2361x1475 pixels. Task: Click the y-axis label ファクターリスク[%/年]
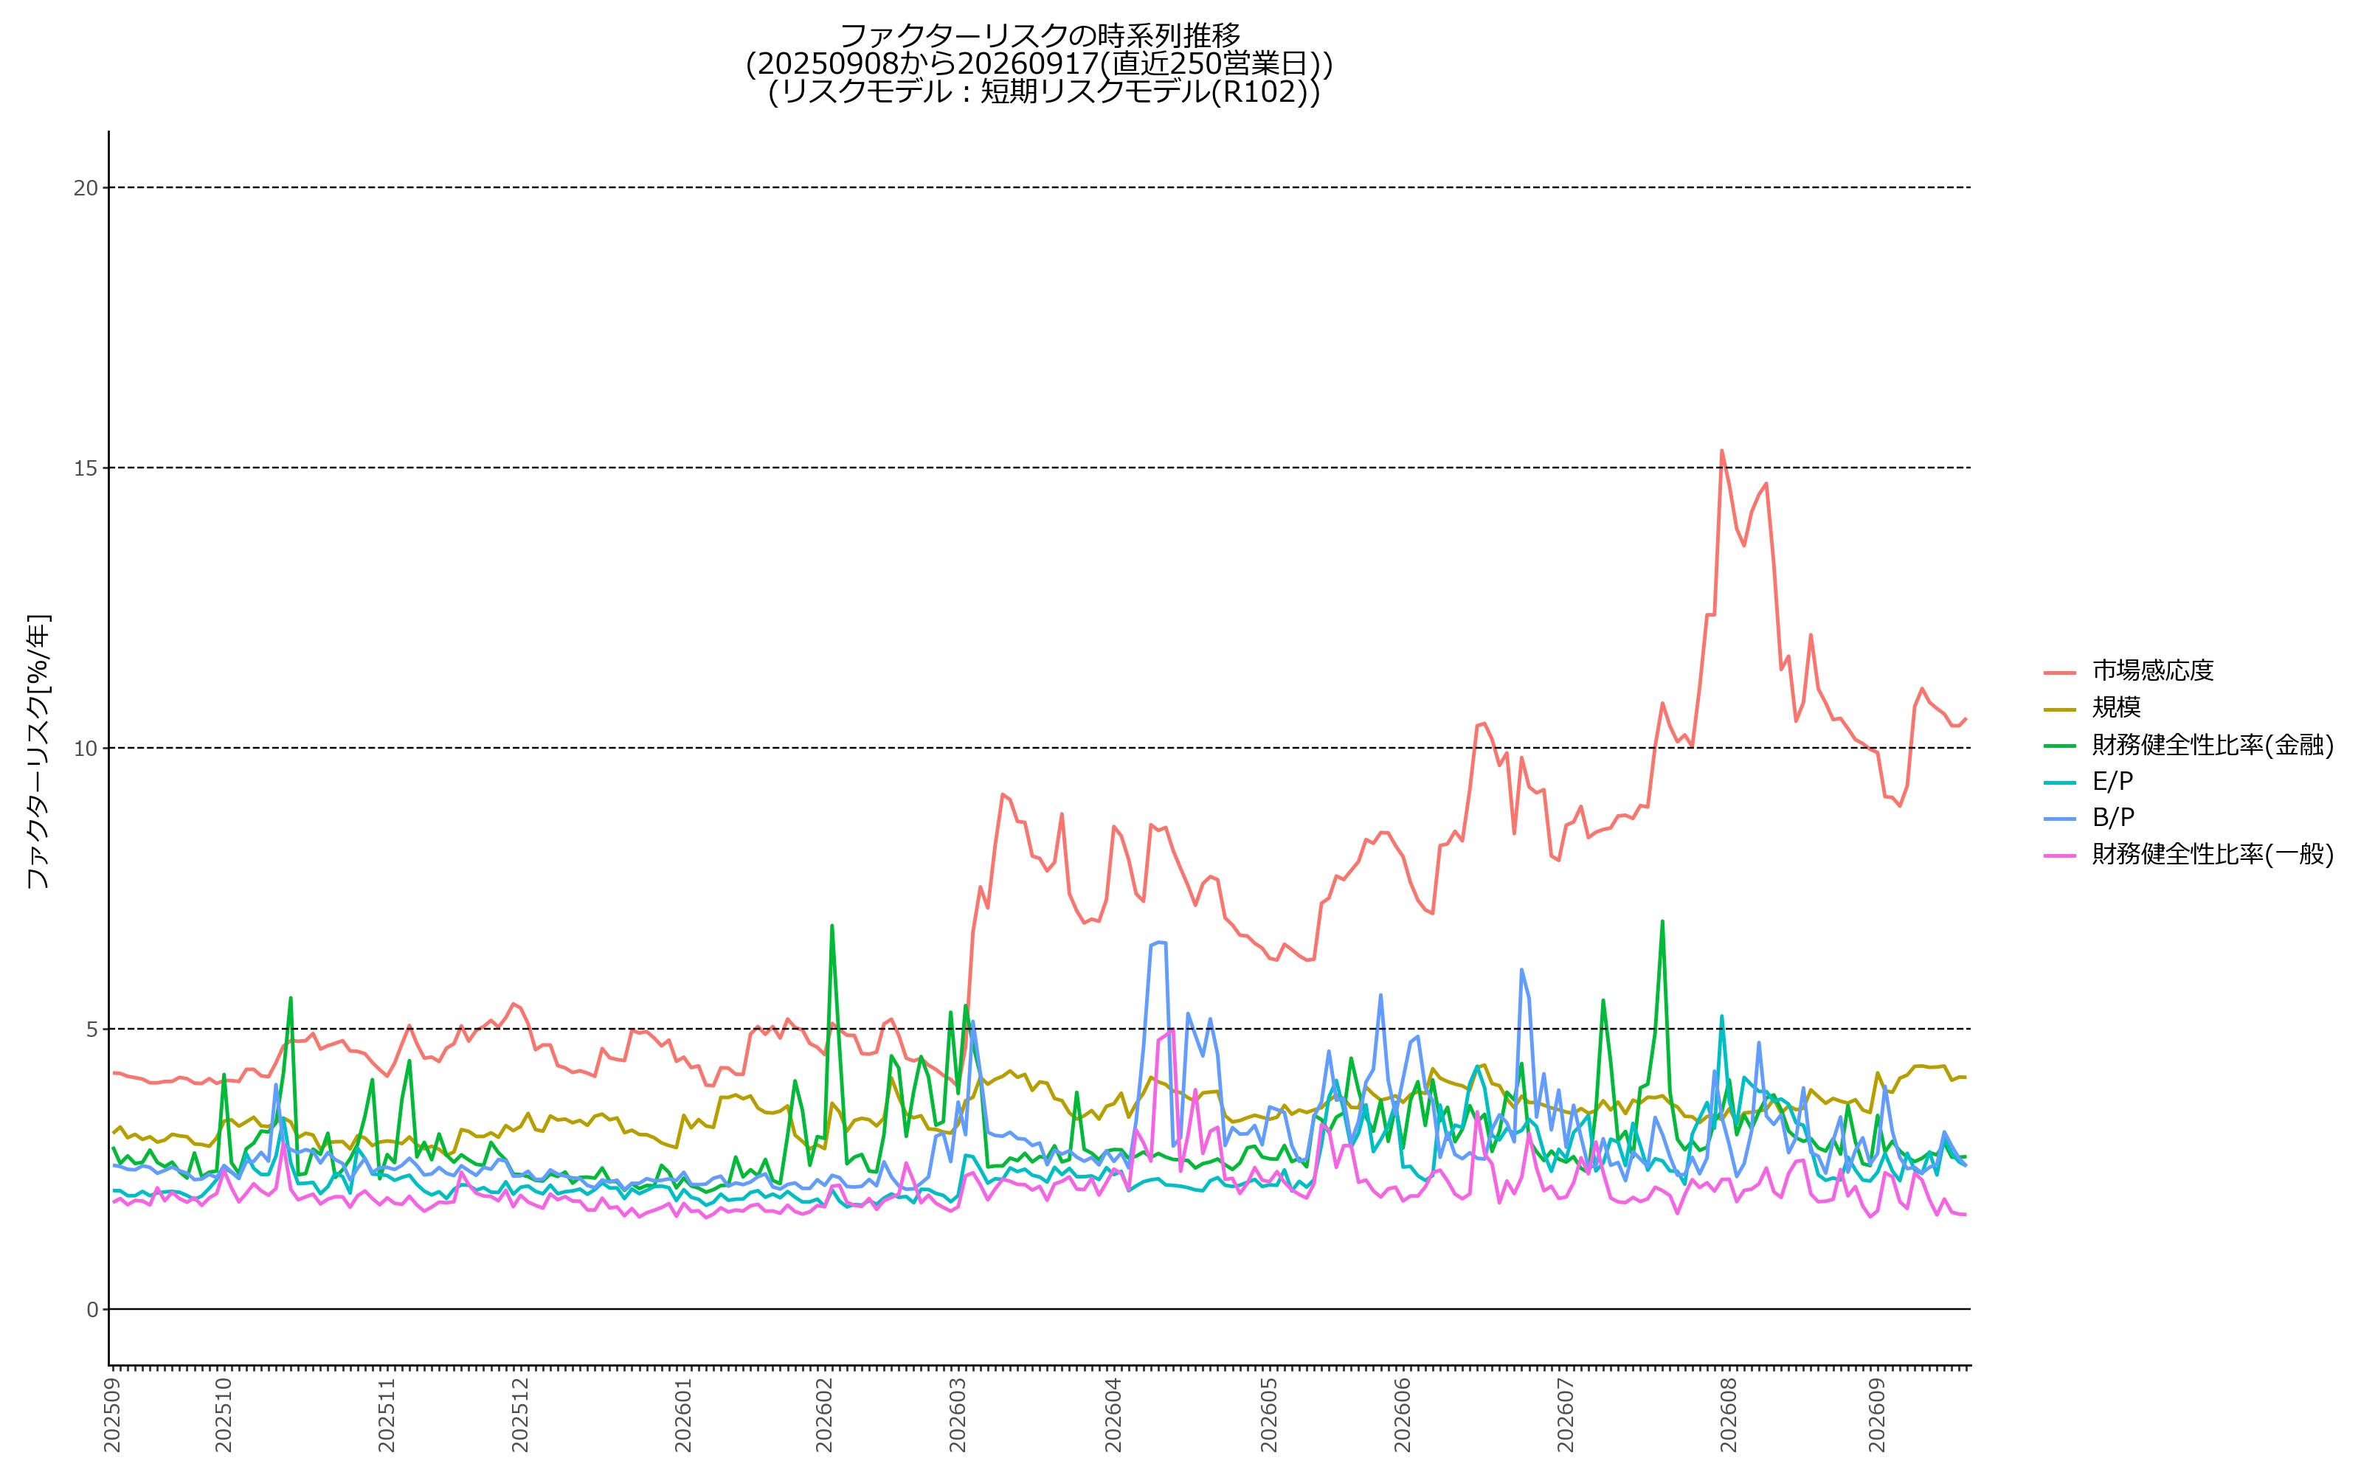37,752
